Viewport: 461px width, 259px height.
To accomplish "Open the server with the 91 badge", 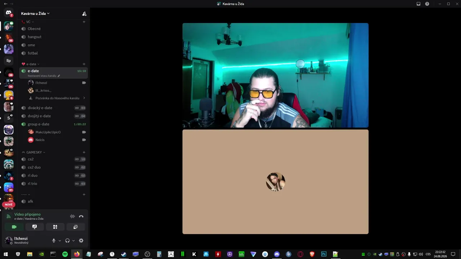I will (9, 187).
